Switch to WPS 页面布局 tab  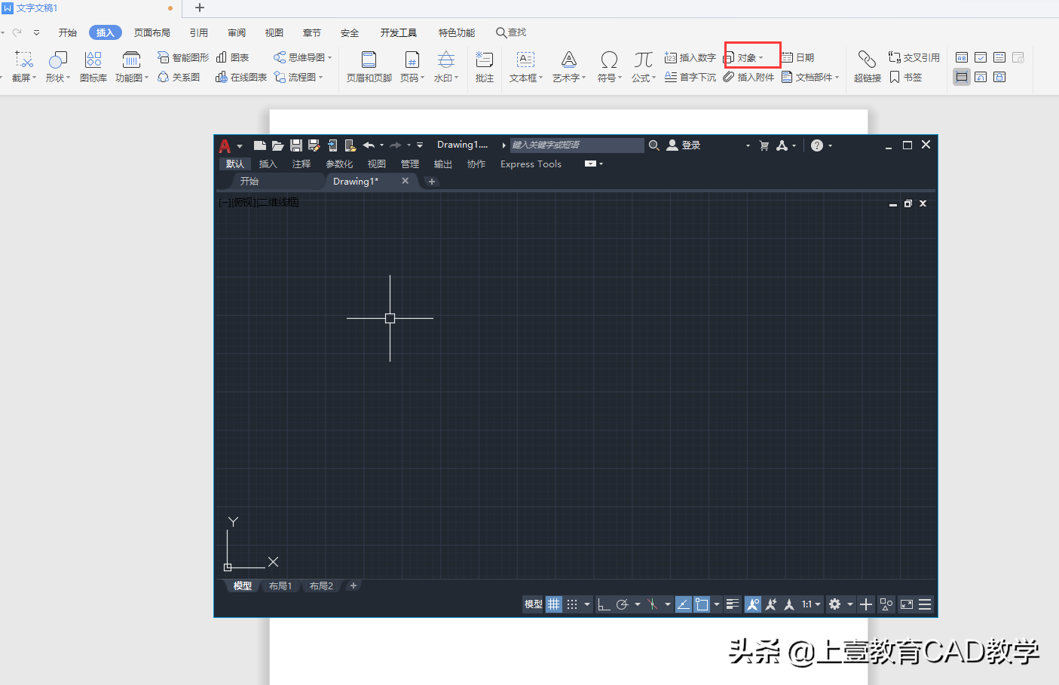click(152, 32)
